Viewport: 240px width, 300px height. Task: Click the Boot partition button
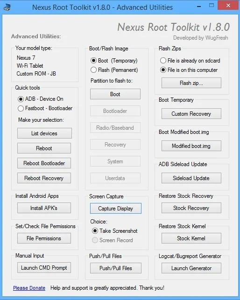pyautogui.click(x=115, y=94)
